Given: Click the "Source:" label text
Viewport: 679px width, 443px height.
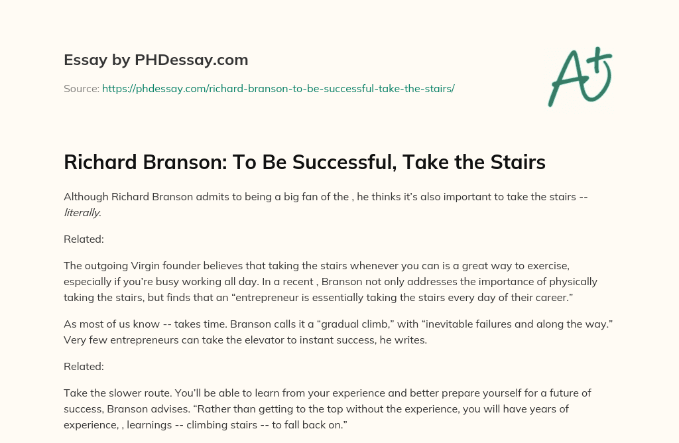Looking at the screenshot, I should (x=81, y=88).
